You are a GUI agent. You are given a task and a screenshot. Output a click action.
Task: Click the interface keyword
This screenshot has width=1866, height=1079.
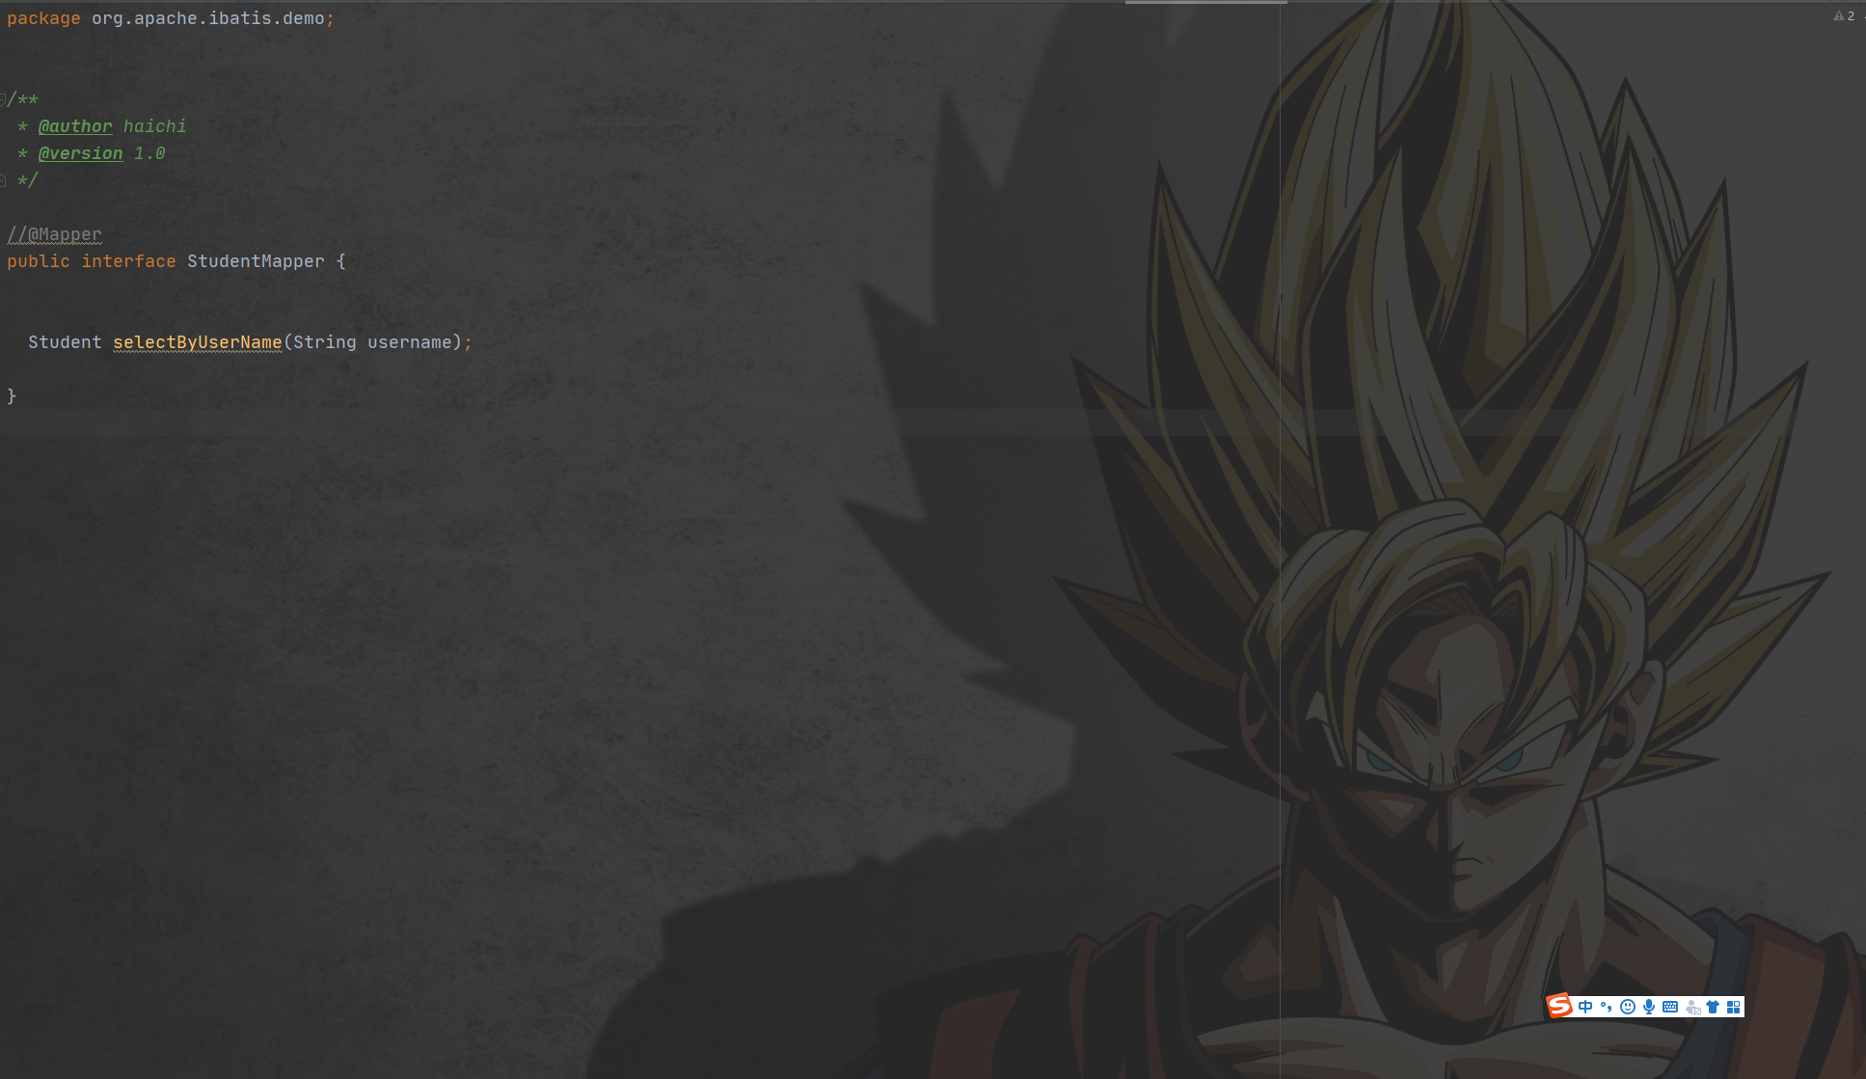[x=128, y=261]
